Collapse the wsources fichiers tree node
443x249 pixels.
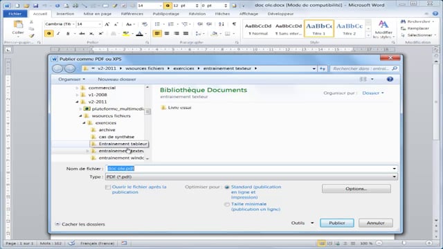point(80,116)
